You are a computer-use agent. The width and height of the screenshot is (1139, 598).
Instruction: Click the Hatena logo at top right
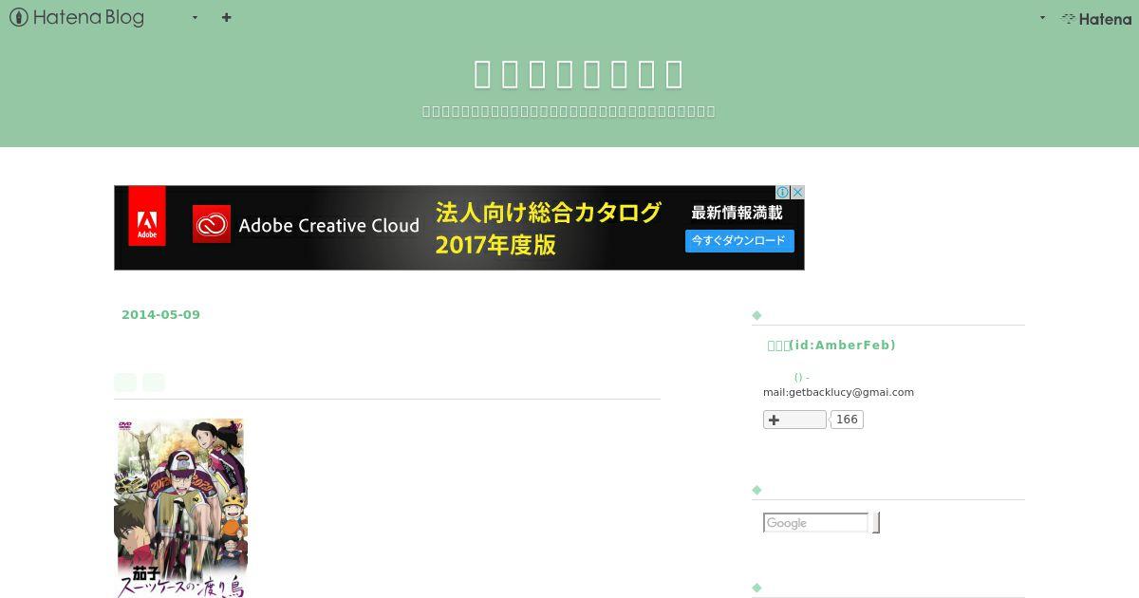coord(1096,18)
